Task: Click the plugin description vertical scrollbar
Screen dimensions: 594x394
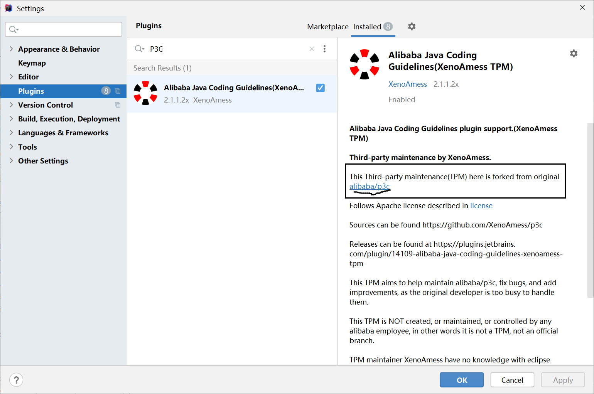Action: [x=590, y=210]
